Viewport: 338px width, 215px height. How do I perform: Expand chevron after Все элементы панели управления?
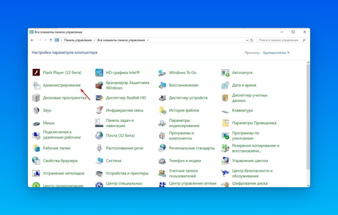tap(148, 40)
